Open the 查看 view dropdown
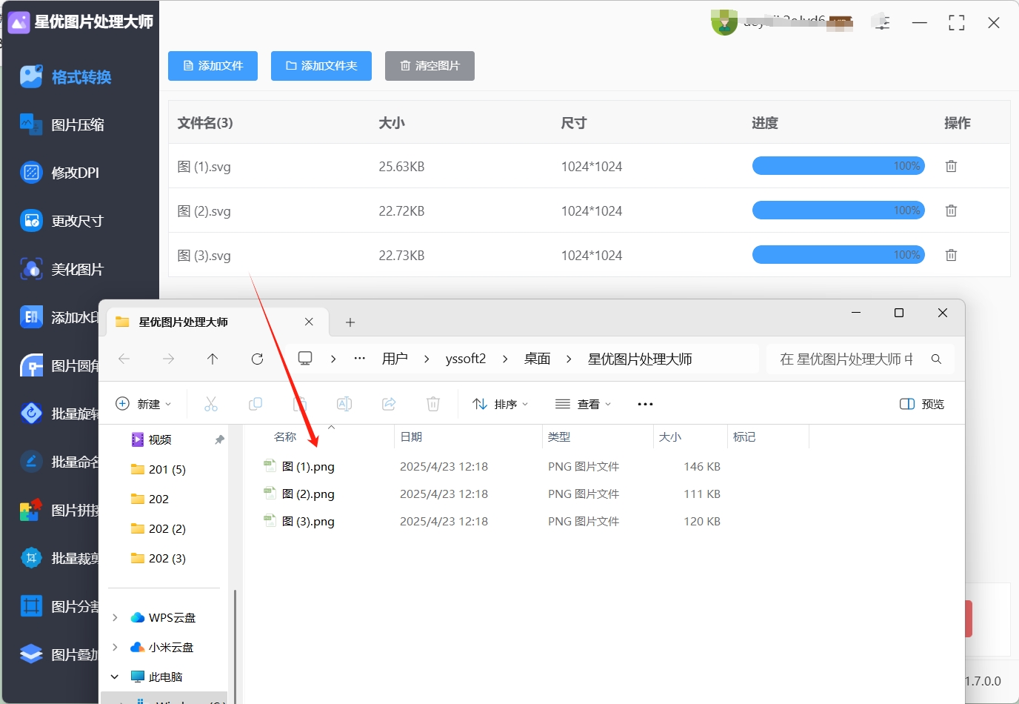The height and width of the screenshot is (704, 1019). pos(584,404)
